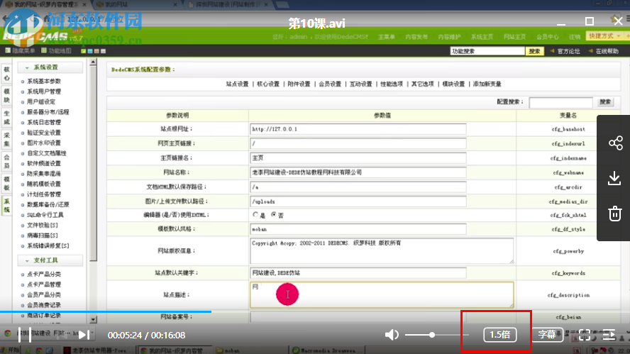
Task: Open 病毒扫描[S] in the sidebar
Action: point(42,236)
